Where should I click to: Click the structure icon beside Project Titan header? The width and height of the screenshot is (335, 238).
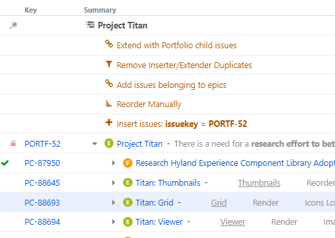click(x=90, y=24)
